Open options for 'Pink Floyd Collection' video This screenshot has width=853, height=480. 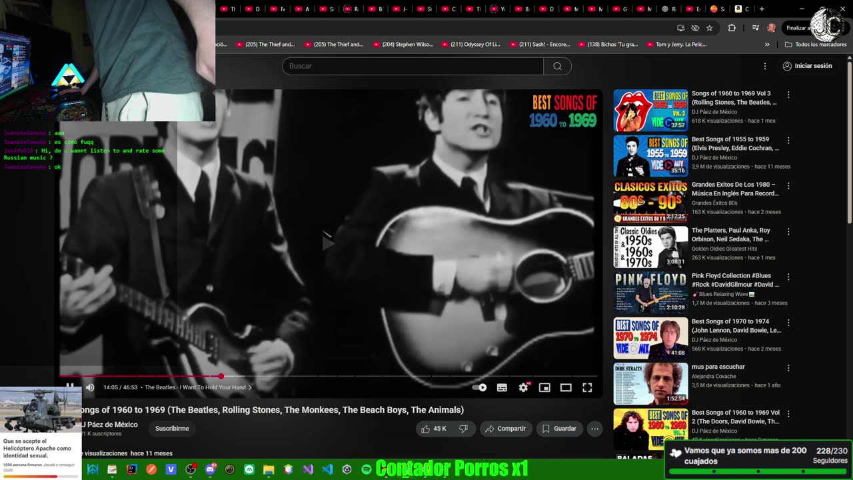788,277
